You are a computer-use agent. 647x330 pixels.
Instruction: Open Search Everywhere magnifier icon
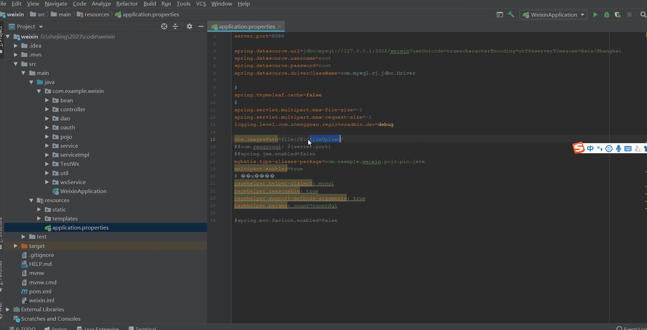643,15
